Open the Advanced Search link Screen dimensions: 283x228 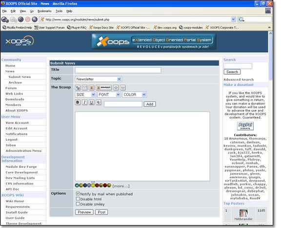tap(239, 80)
